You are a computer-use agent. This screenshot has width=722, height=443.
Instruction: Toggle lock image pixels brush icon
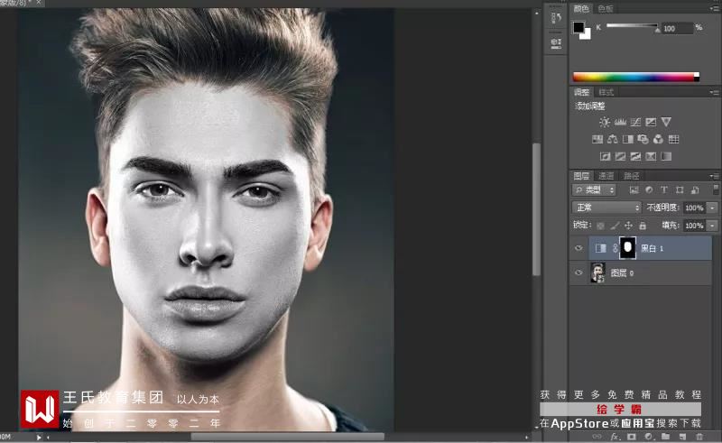point(615,226)
